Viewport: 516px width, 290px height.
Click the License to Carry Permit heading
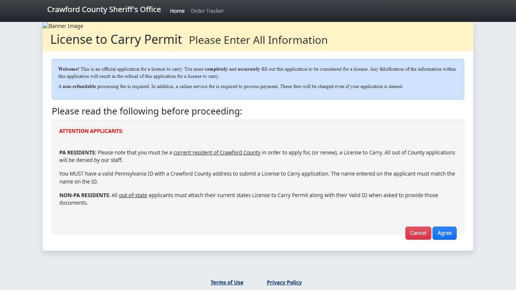116,39
